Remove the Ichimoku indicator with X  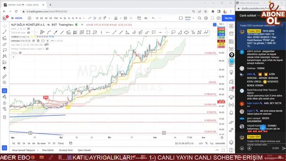click(x=48, y=41)
